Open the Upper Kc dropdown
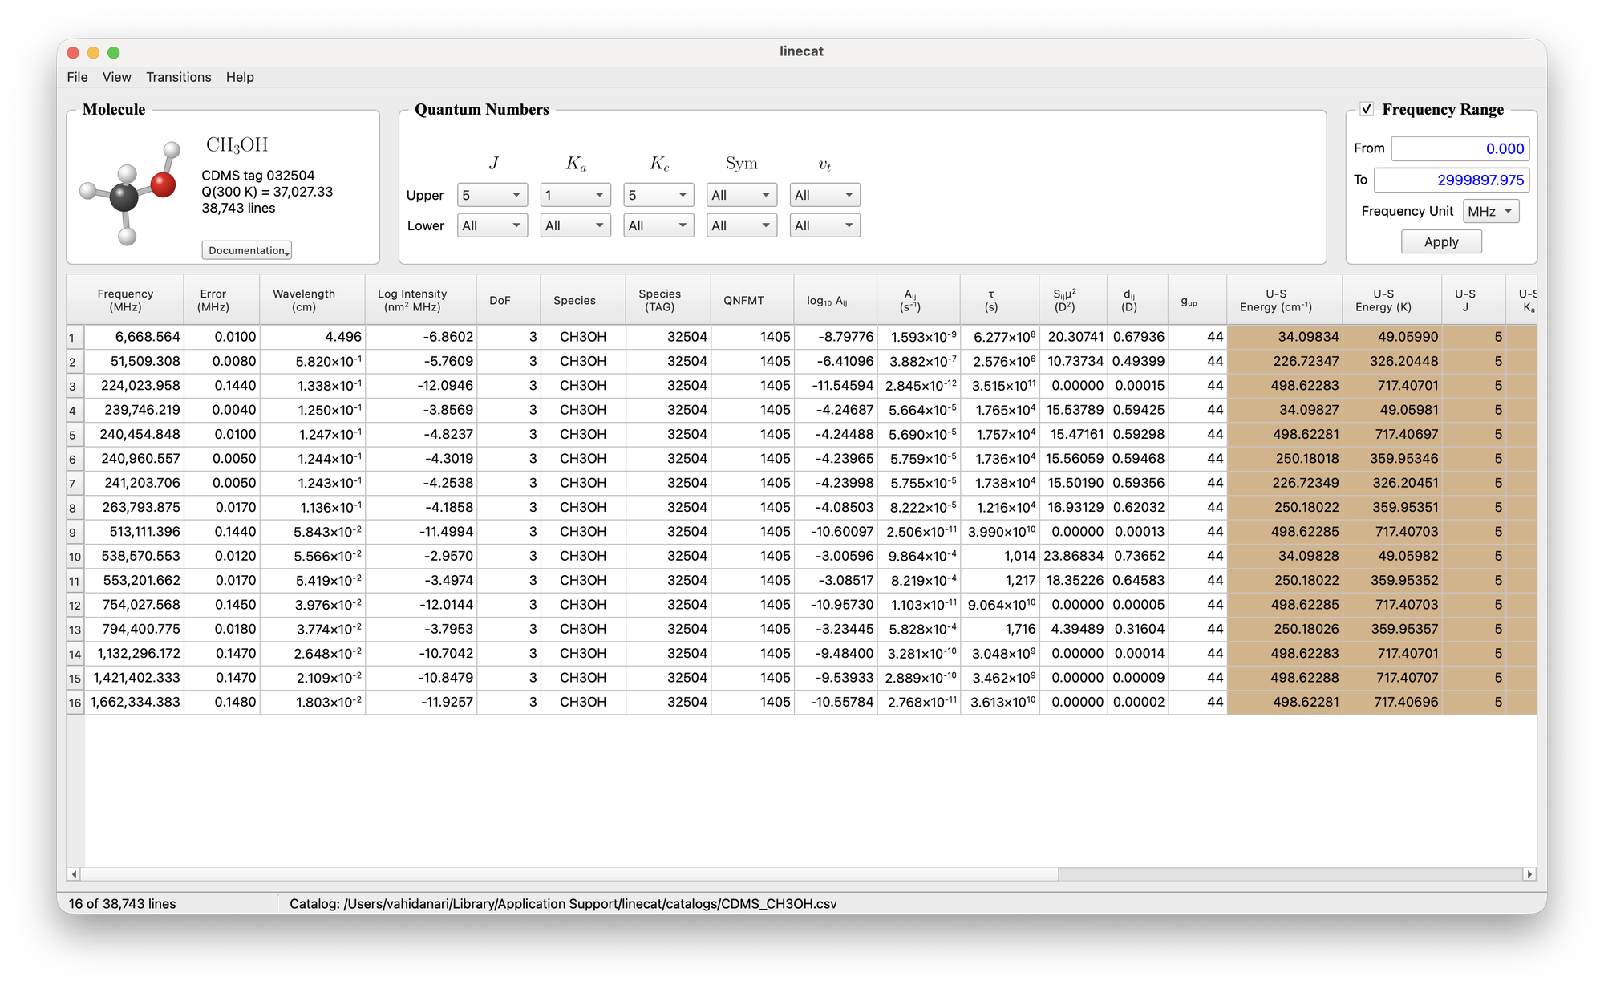The width and height of the screenshot is (1604, 989). [x=658, y=195]
